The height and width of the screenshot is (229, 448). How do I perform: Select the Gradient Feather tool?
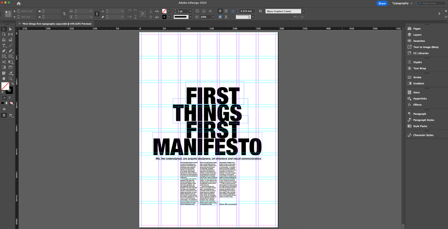(x=11, y=67)
